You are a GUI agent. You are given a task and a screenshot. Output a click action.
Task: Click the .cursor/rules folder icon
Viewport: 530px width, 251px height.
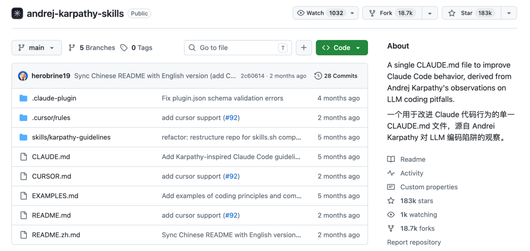tap(24, 118)
